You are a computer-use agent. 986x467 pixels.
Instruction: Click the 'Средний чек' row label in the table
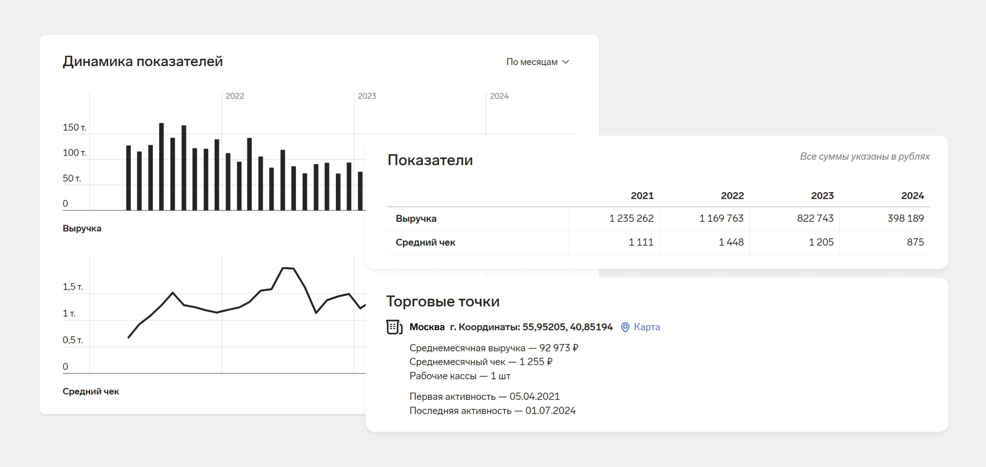tap(425, 243)
